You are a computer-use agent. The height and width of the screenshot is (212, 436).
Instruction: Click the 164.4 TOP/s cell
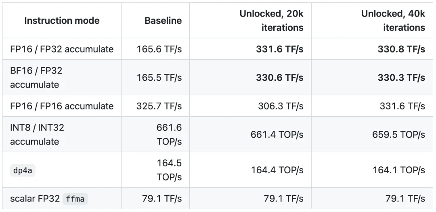tap(277, 170)
